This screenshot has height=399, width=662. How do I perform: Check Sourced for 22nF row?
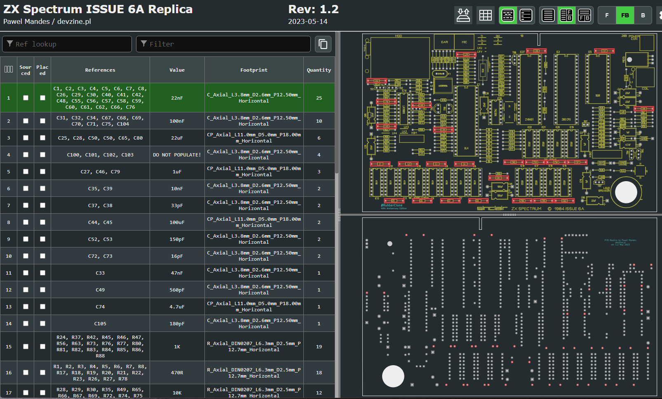[x=26, y=98]
